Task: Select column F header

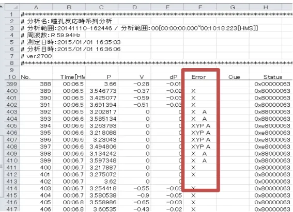Action: click(x=200, y=7)
